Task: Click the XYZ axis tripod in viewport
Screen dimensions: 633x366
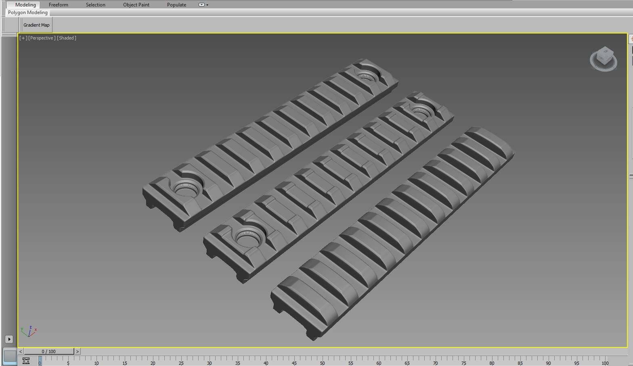Action: pyautogui.click(x=29, y=332)
